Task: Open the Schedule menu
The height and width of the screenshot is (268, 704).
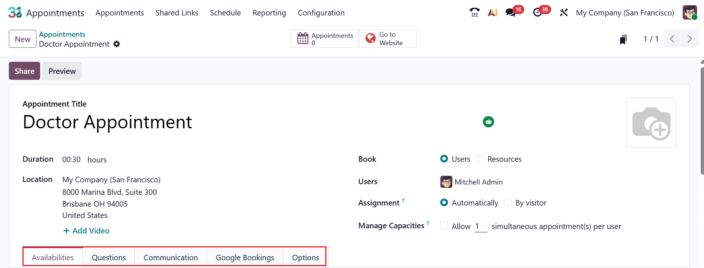Action: [x=225, y=13]
